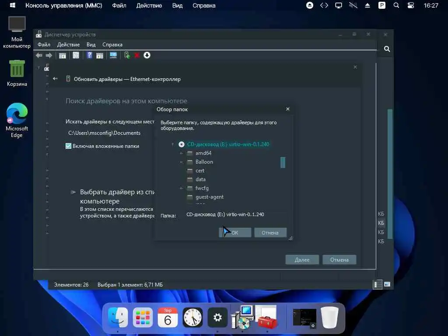Open the Properties sheet toolbar icon
Screen dimensions: 448x336
(76, 55)
